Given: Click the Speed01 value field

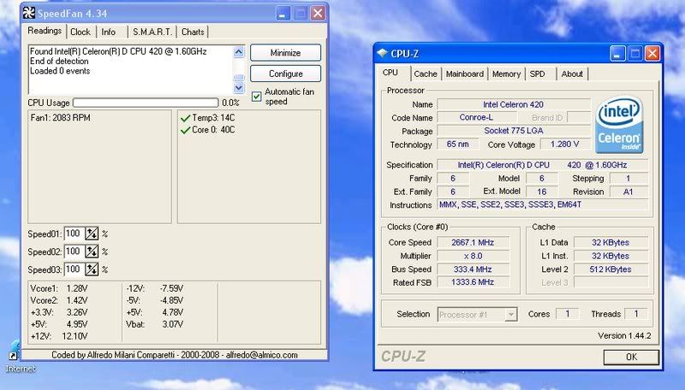Looking at the screenshot, I should [x=74, y=233].
